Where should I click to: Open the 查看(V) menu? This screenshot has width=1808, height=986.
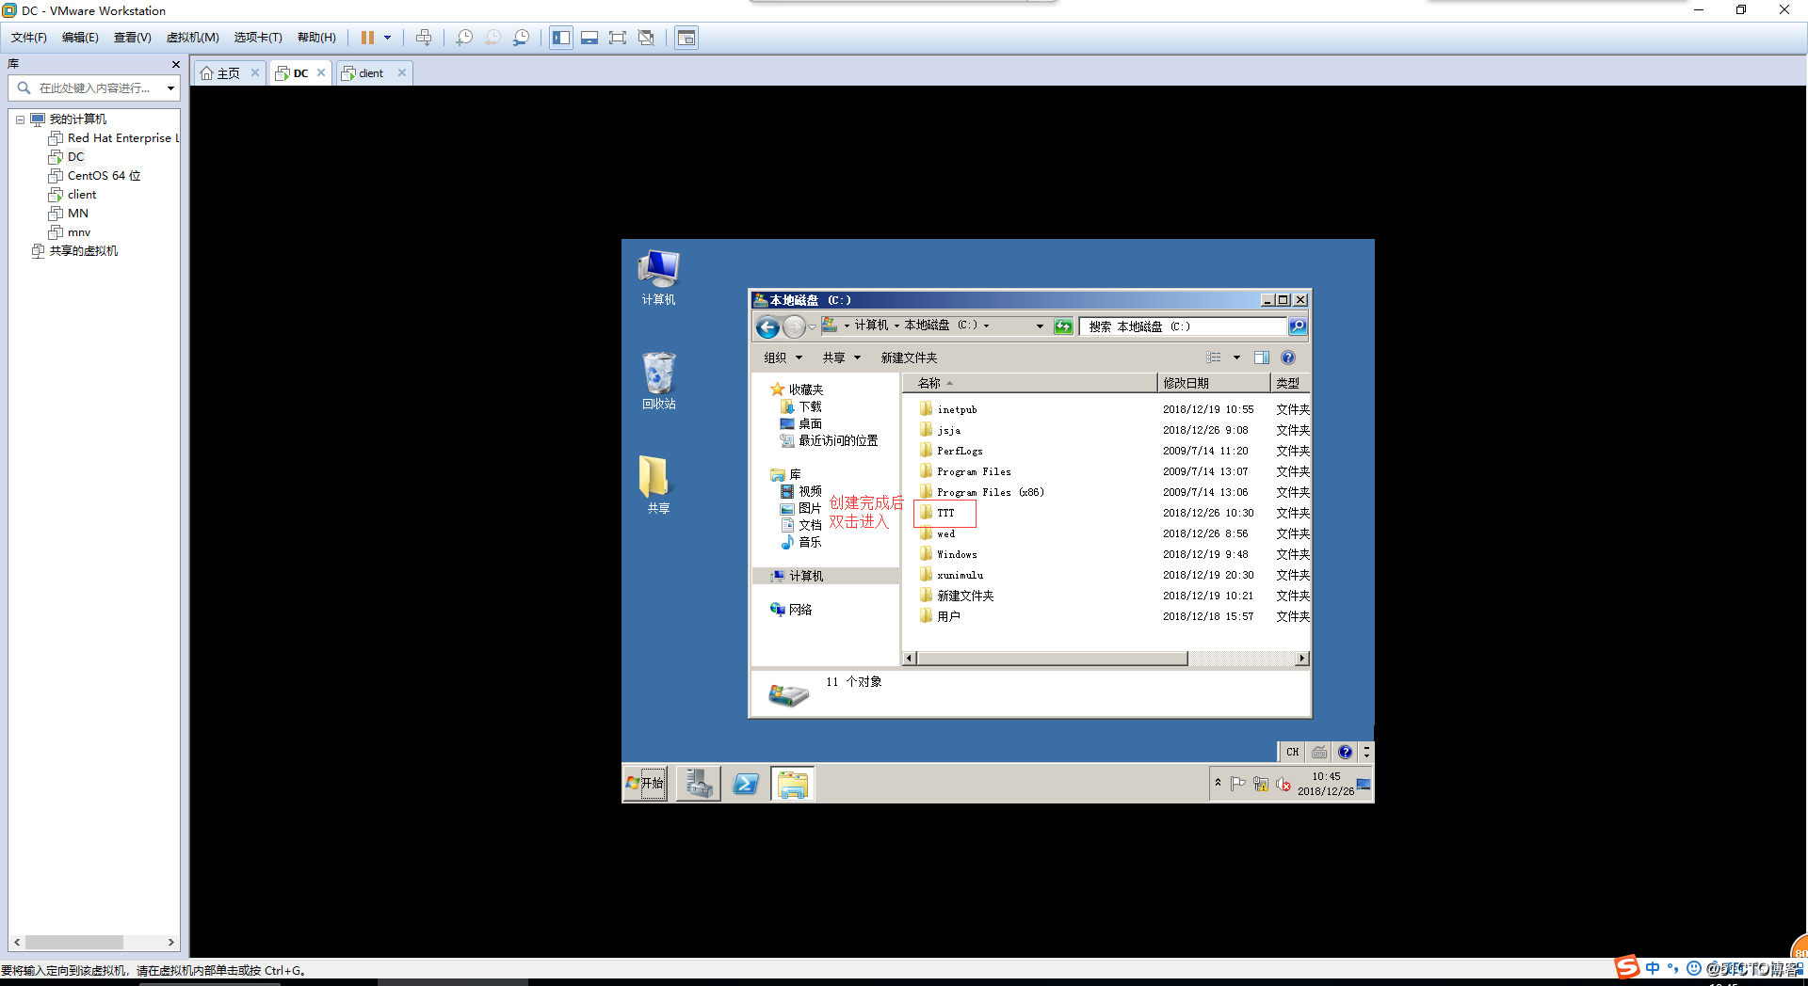click(x=132, y=38)
